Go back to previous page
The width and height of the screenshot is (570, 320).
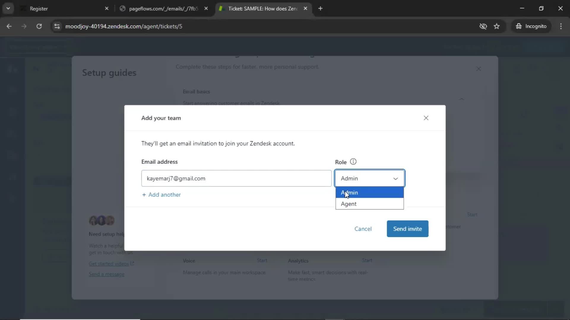pos(9,26)
